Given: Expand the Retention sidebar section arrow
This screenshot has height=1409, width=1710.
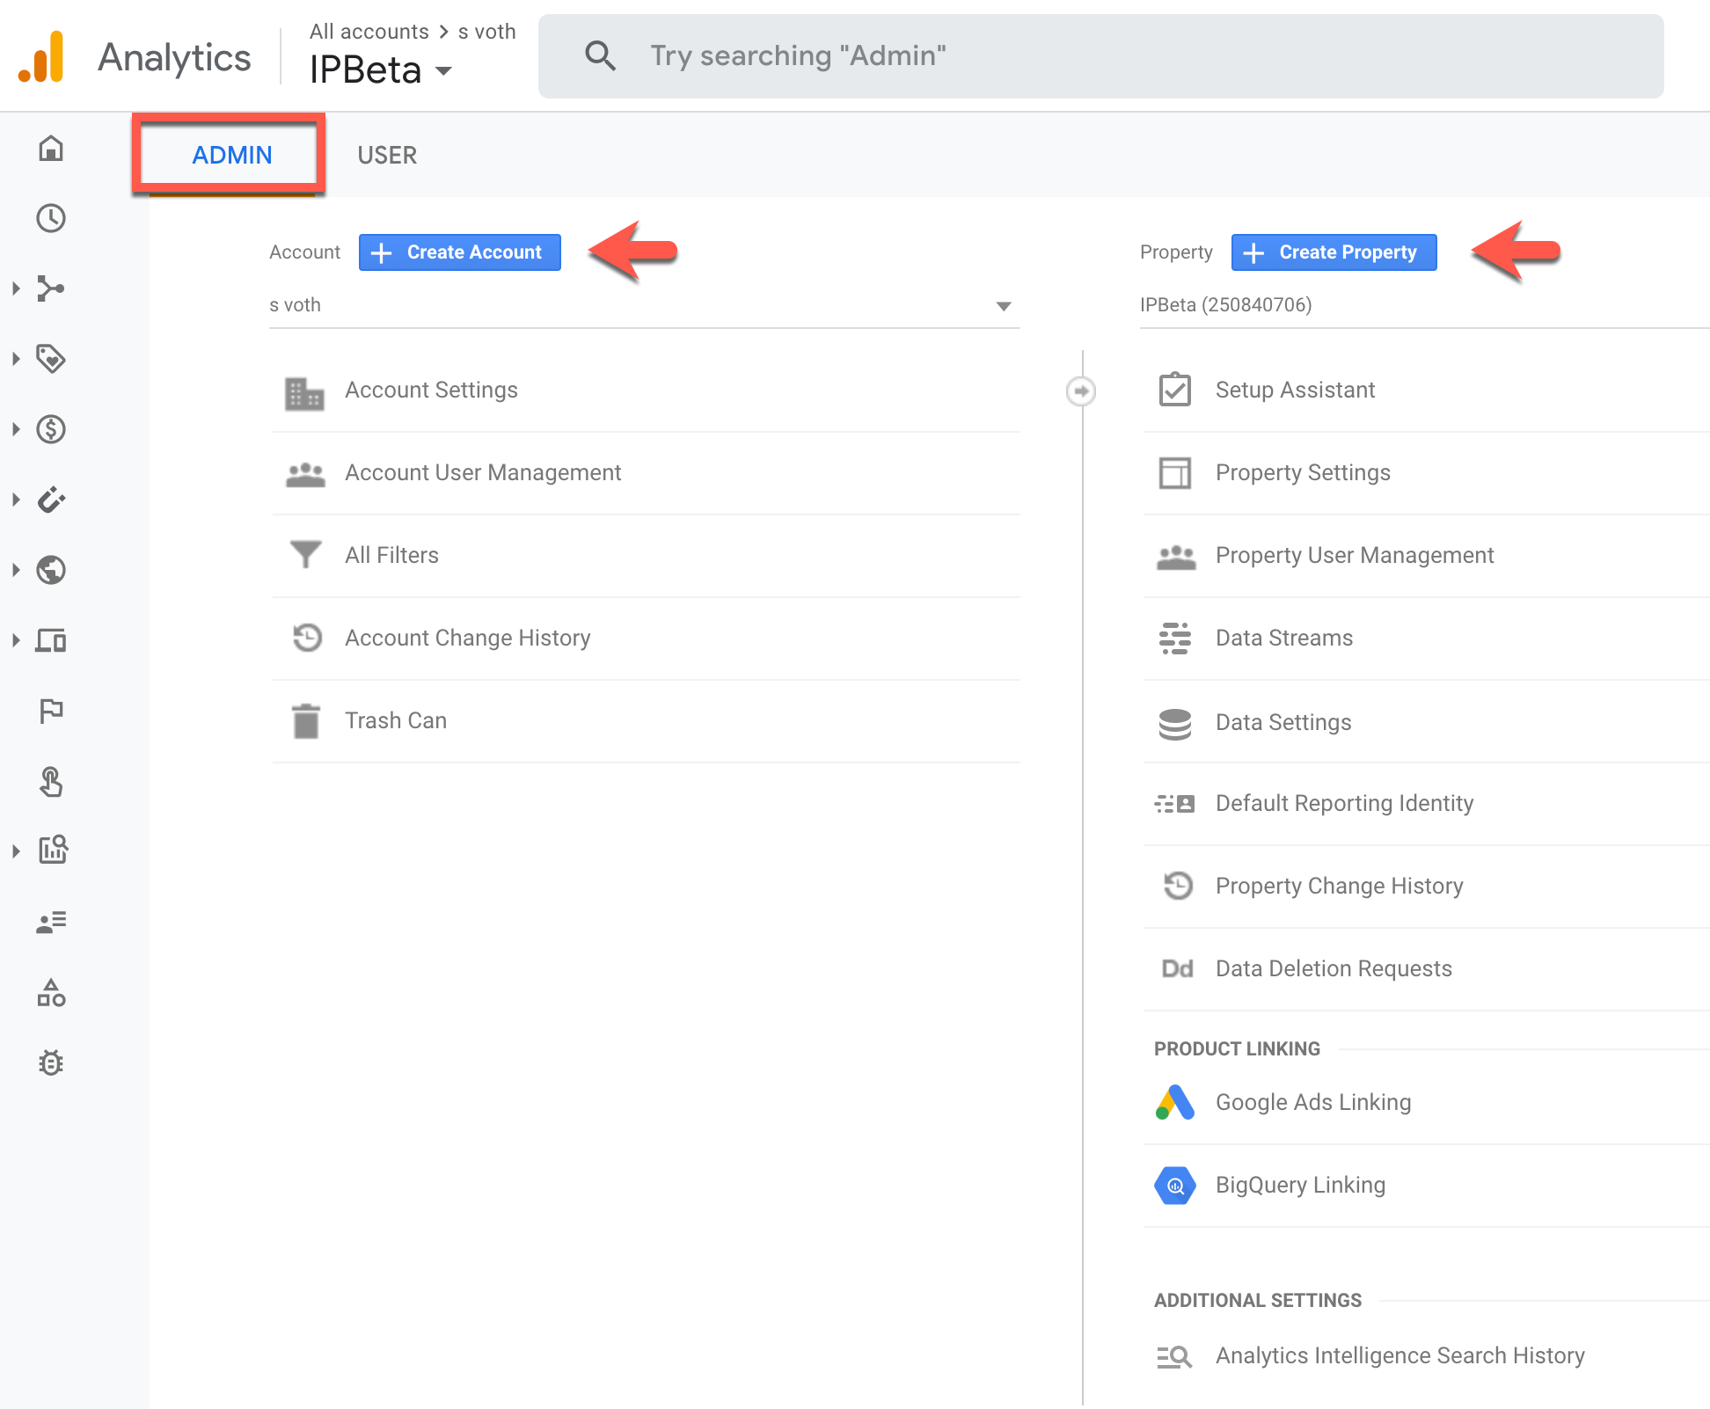Looking at the screenshot, I should point(16,500).
